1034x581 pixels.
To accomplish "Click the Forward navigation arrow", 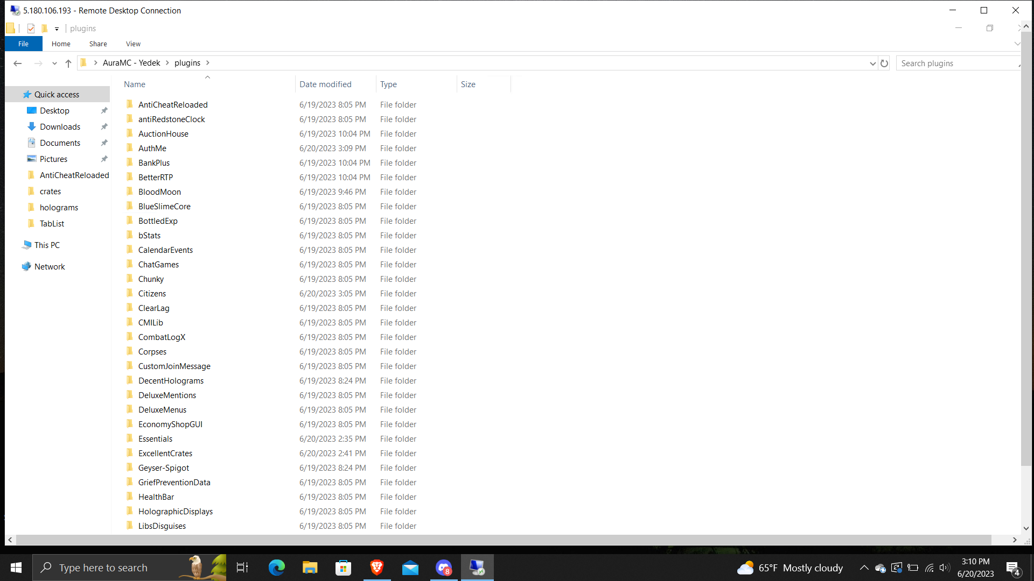I will 38,63.
